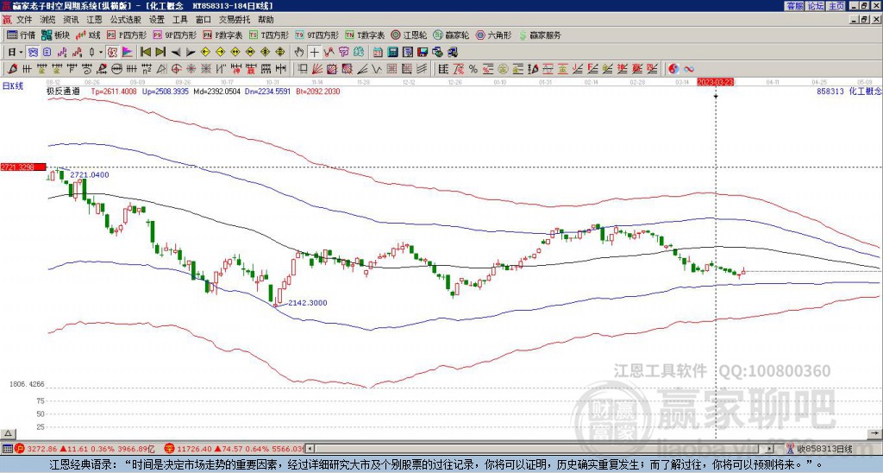Open the 文件 menu
This screenshot has width=883, height=473.
pos(24,20)
